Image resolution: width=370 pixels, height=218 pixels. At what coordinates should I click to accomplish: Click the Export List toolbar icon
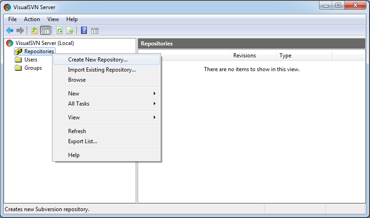(70, 30)
